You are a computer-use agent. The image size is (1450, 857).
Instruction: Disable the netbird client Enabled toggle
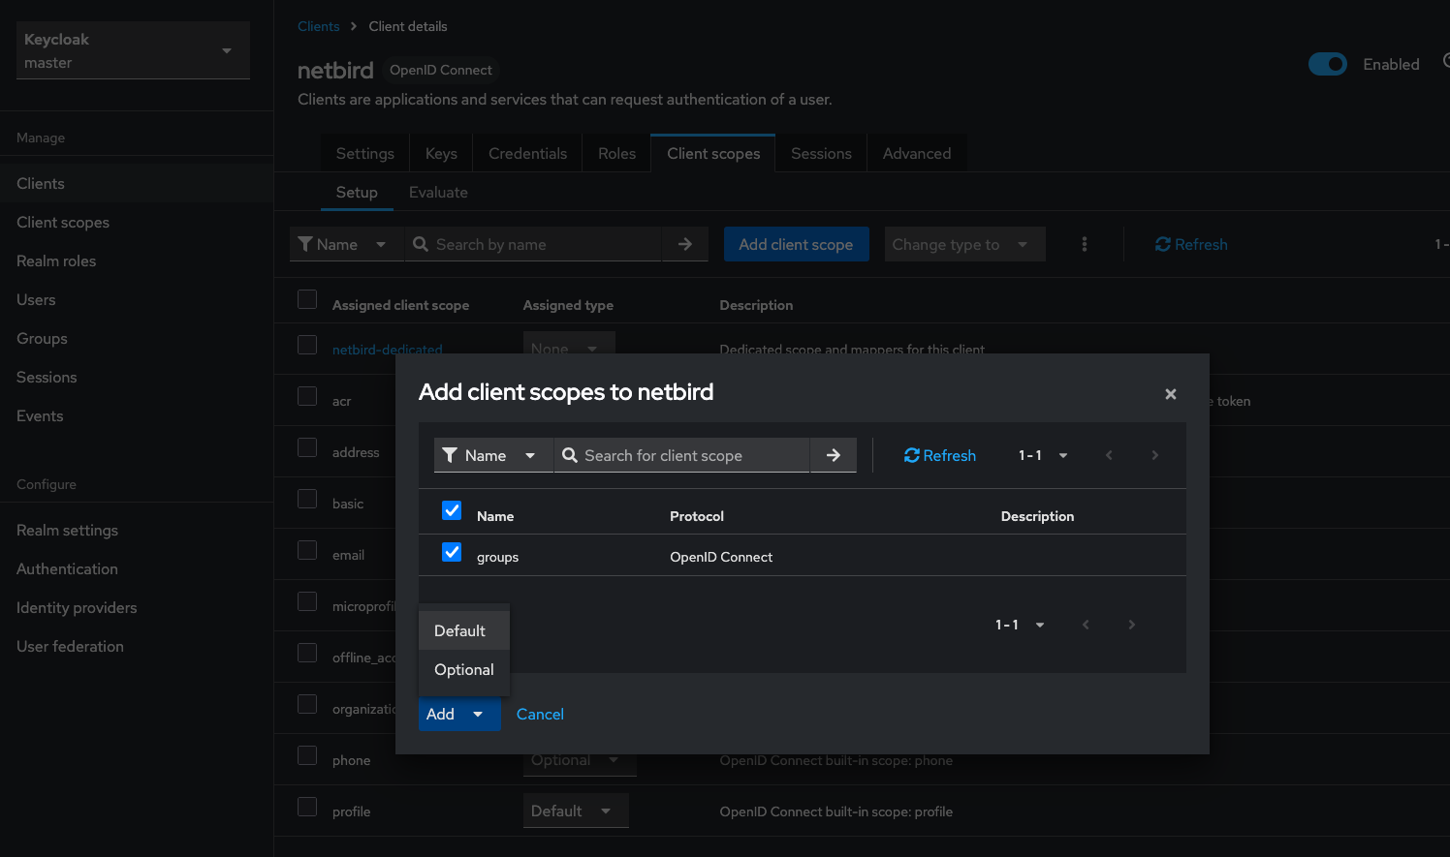point(1328,64)
